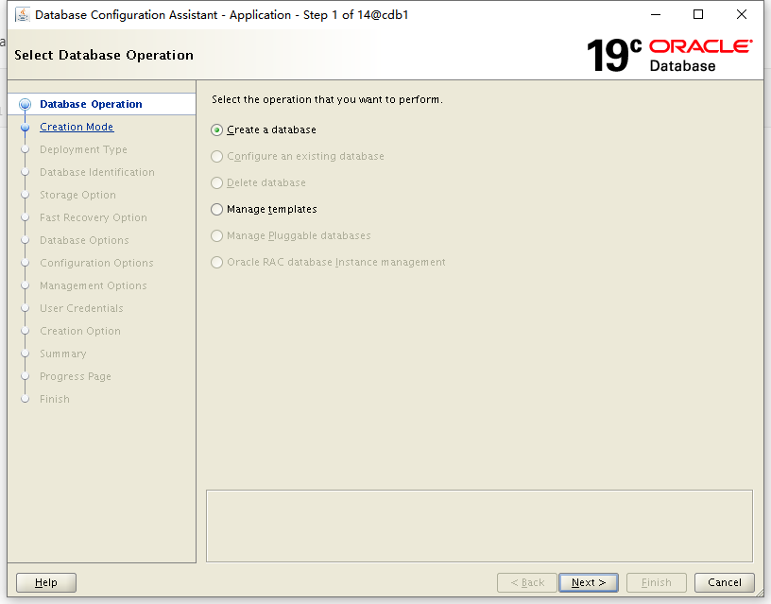Viewport: 771px width, 604px height.
Task: Click Configuration Options step in sidebar
Action: pos(96,263)
